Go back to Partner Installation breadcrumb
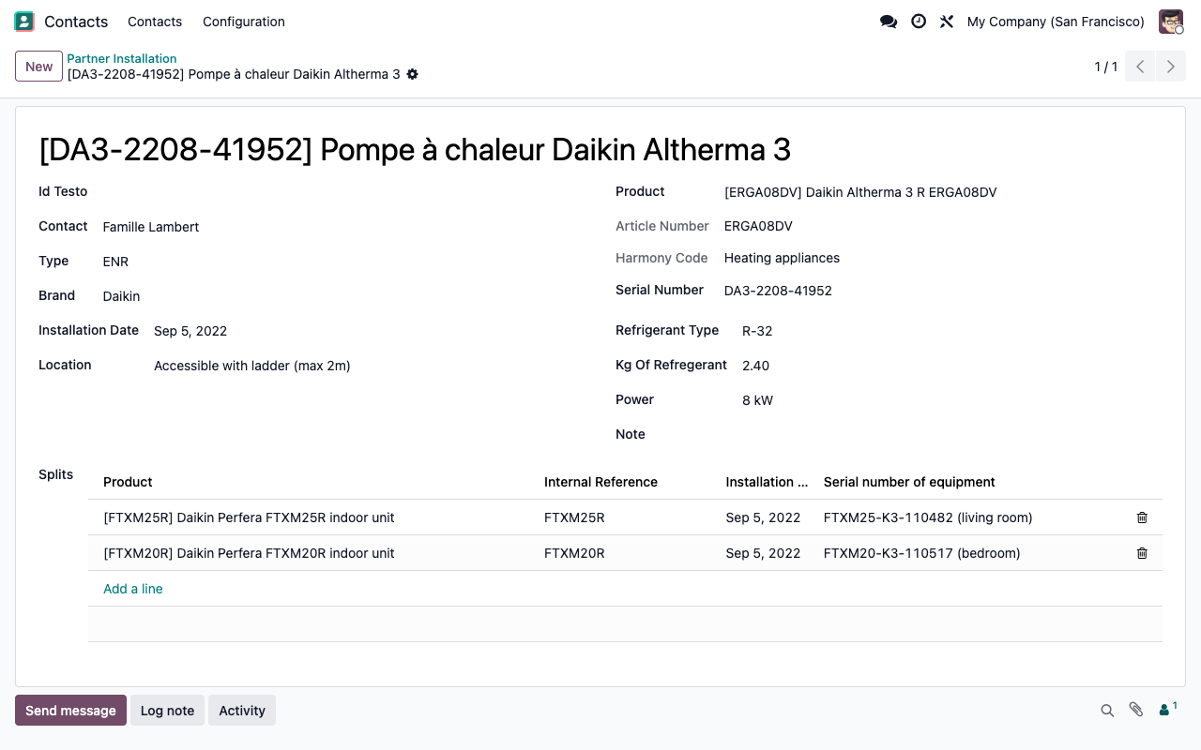1201x750 pixels. click(x=122, y=58)
